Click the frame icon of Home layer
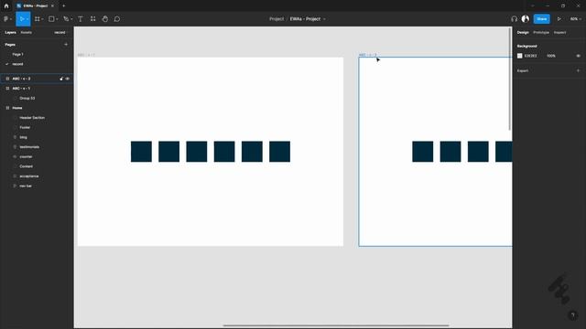Image resolution: width=586 pixels, height=329 pixels. point(7,108)
